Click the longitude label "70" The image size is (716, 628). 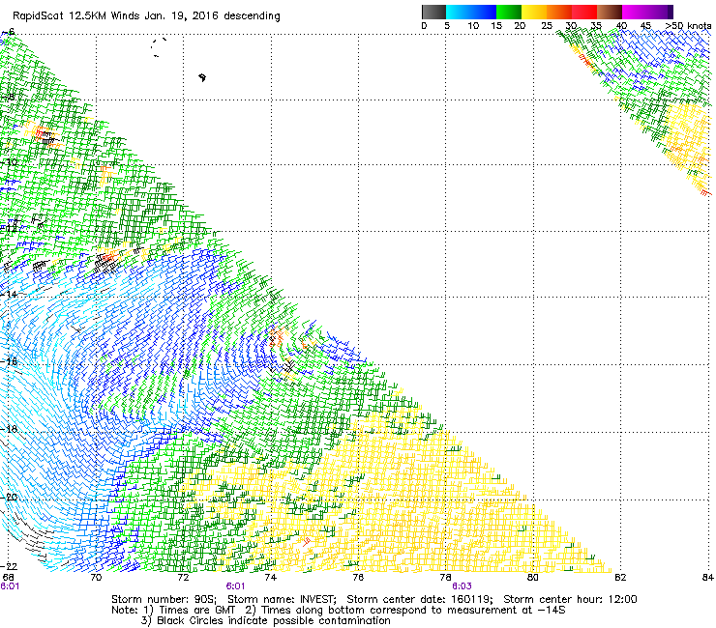(96, 578)
